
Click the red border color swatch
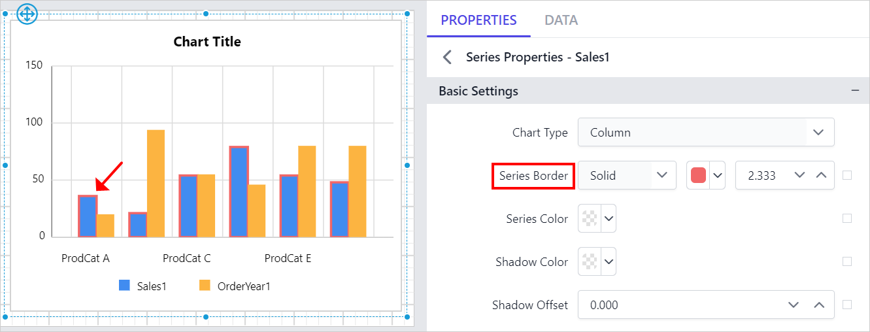(x=698, y=175)
